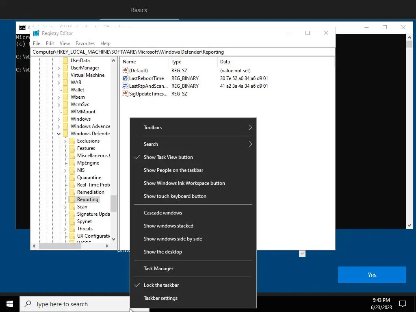416x312 pixels.
Task: Open the Toolbars submenu
Action: pyautogui.click(x=193, y=127)
